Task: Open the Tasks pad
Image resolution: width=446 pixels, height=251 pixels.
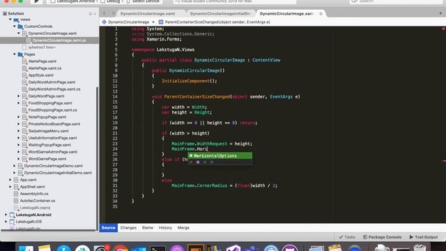Action: coord(347,237)
